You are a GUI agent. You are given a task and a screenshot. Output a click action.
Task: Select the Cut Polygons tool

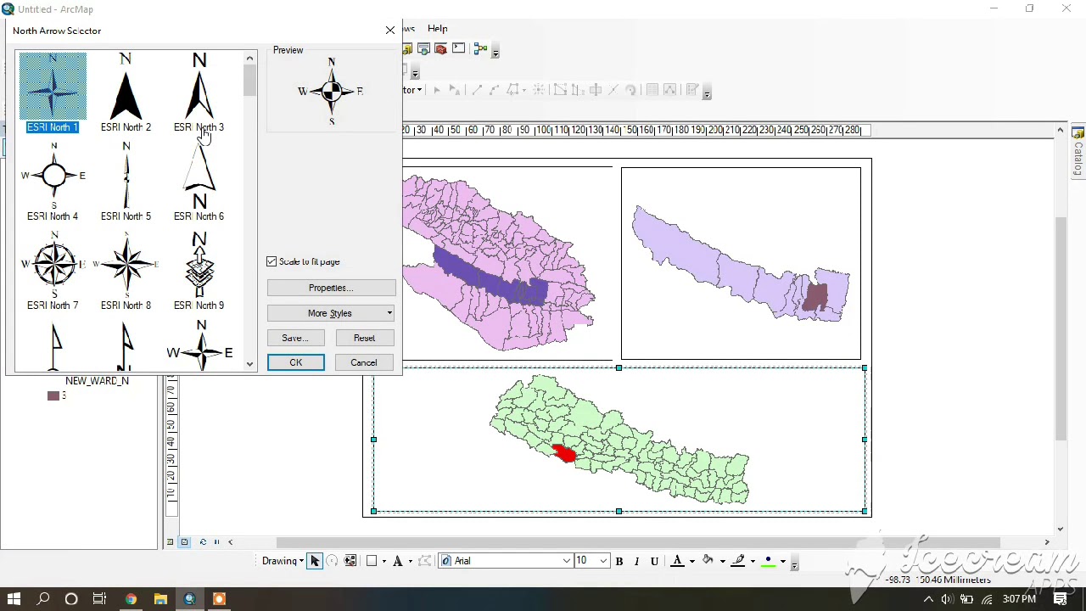point(595,90)
